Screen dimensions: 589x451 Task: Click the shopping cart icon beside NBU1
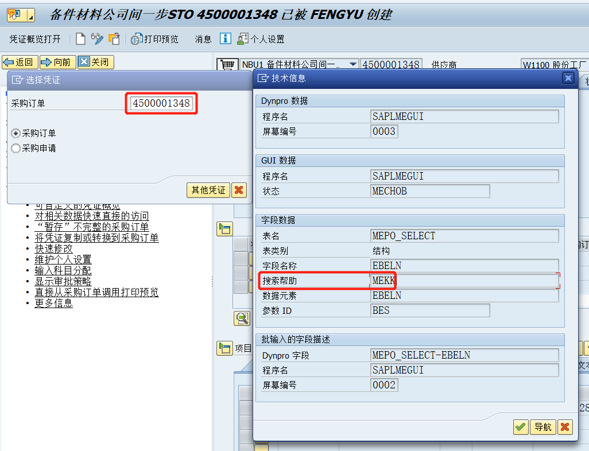click(227, 64)
